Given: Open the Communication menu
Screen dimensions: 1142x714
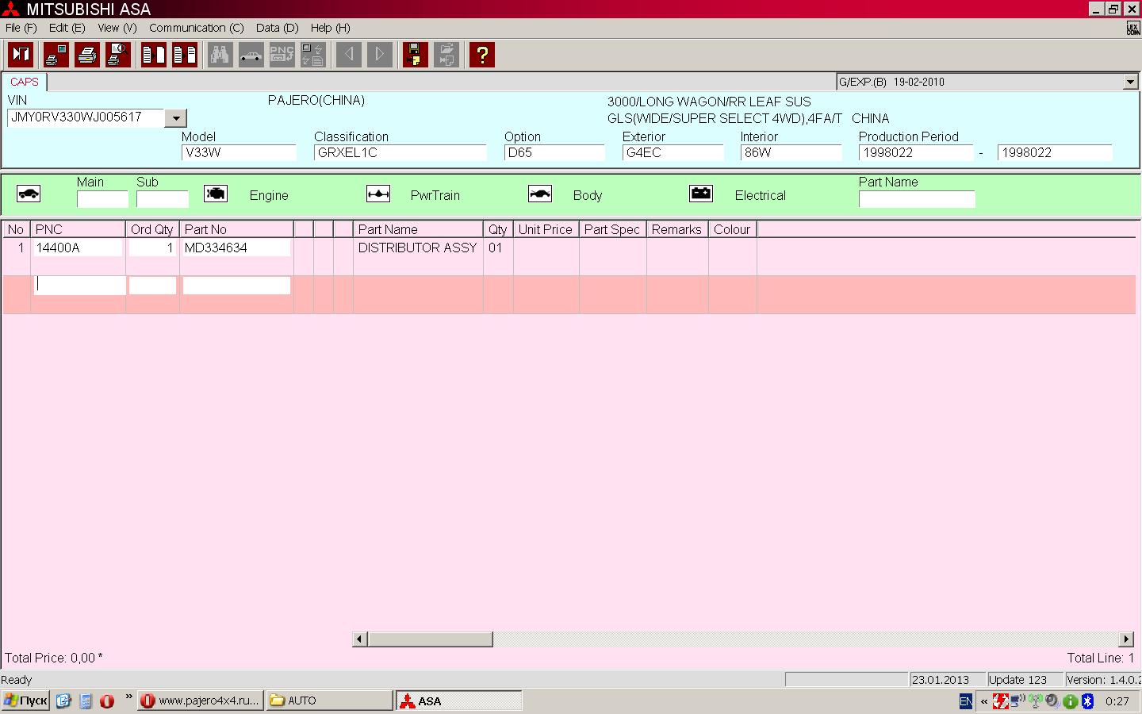Looking at the screenshot, I should click(x=196, y=28).
